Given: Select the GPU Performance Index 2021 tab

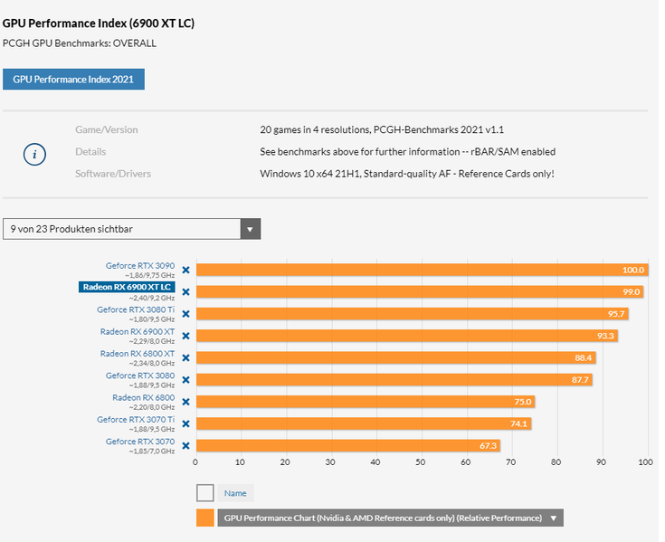Looking at the screenshot, I should point(73,80).
